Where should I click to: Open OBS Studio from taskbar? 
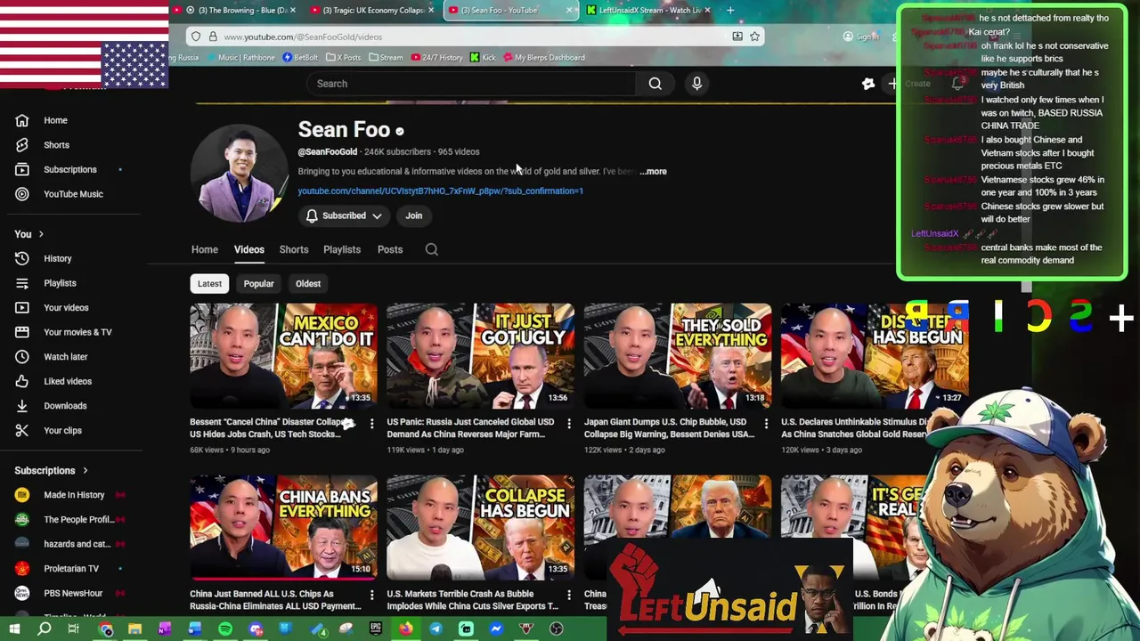557,629
